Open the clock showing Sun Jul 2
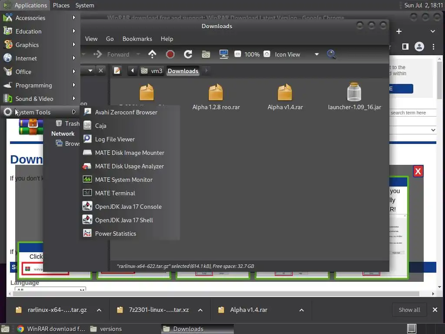This screenshot has height=334, width=445. click(423, 5)
